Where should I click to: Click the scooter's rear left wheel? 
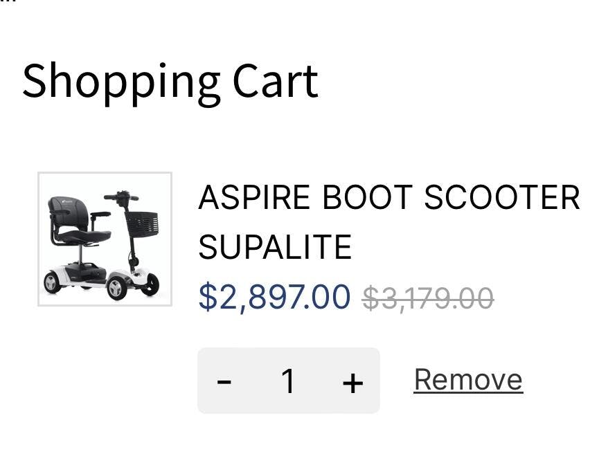pos(52,282)
